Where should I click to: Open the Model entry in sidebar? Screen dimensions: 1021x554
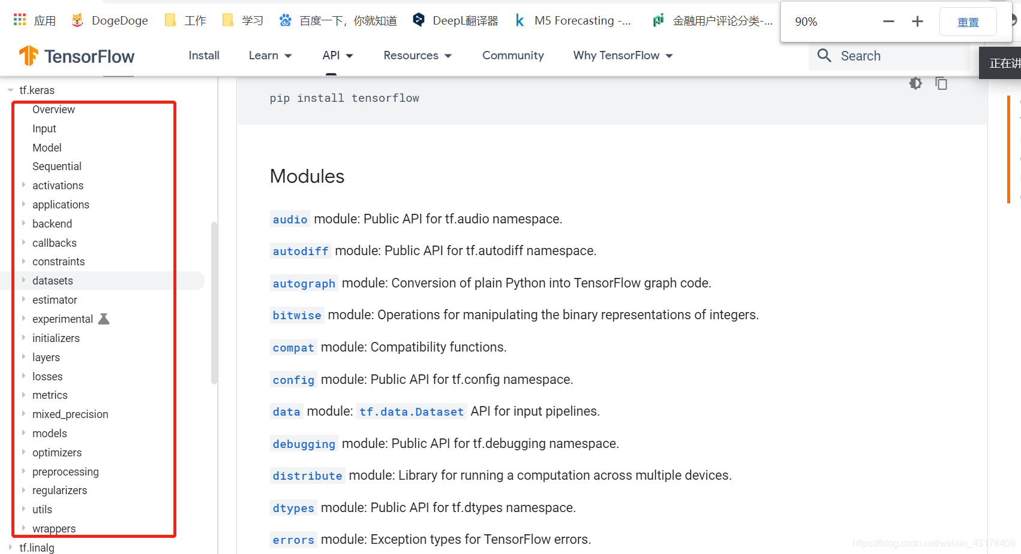(47, 147)
